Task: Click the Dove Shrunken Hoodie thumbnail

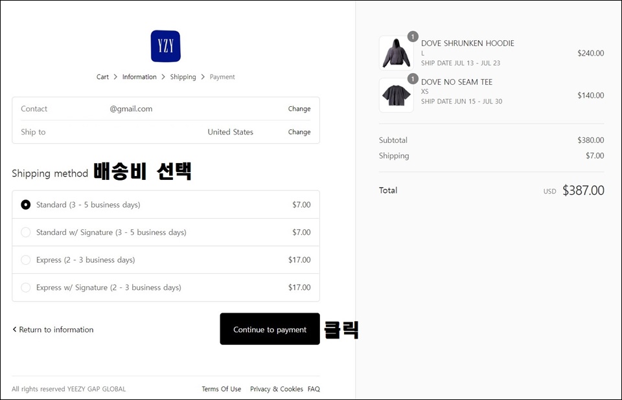Action: 397,53
